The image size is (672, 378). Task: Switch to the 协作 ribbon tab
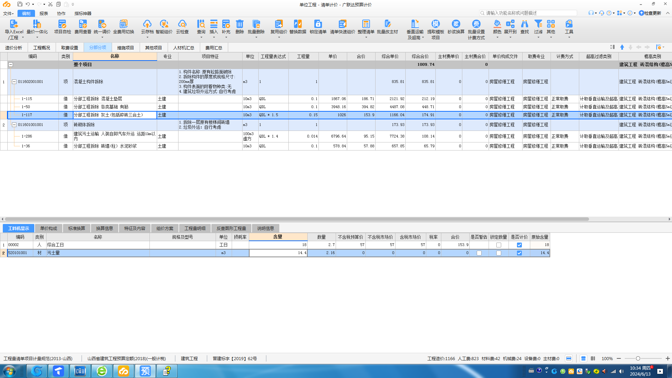(x=61, y=13)
